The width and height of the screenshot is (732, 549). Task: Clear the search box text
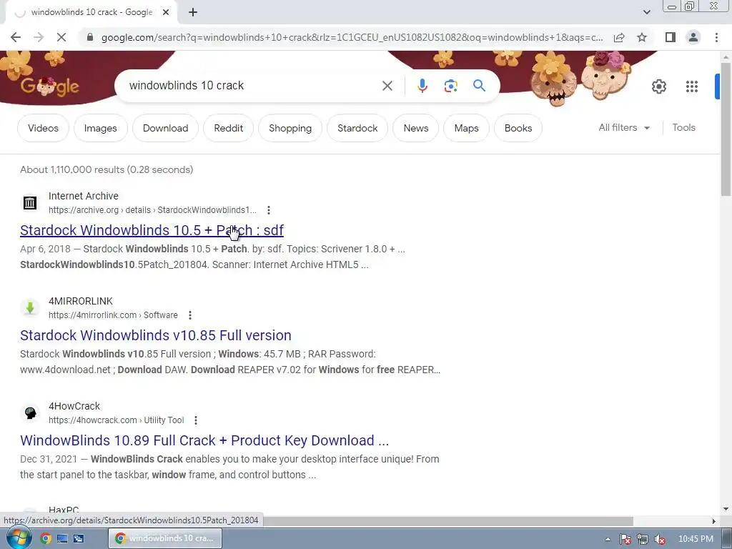pyautogui.click(x=387, y=86)
